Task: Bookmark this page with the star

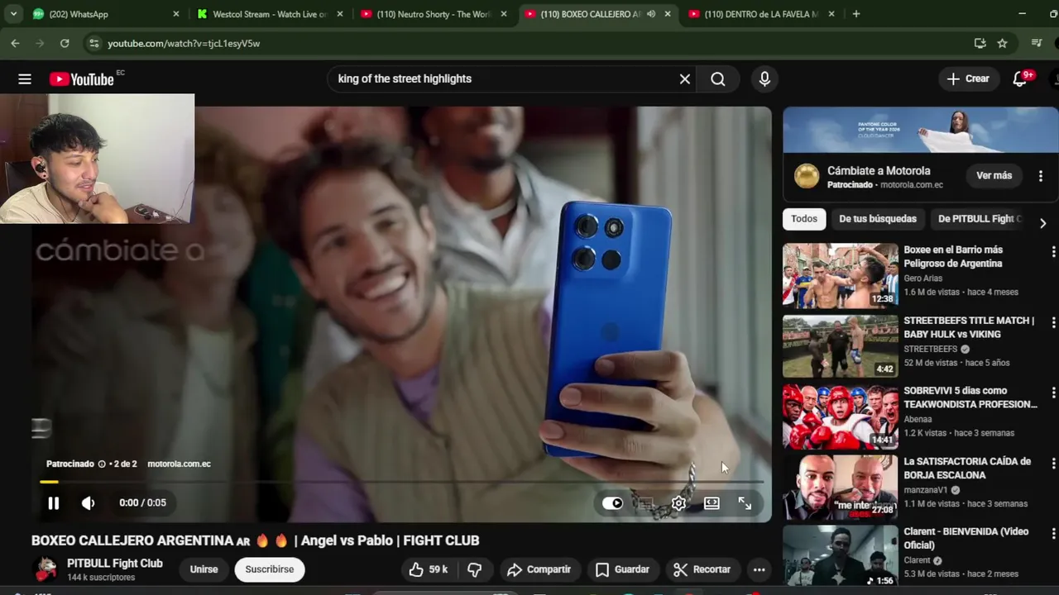Action: (1003, 43)
